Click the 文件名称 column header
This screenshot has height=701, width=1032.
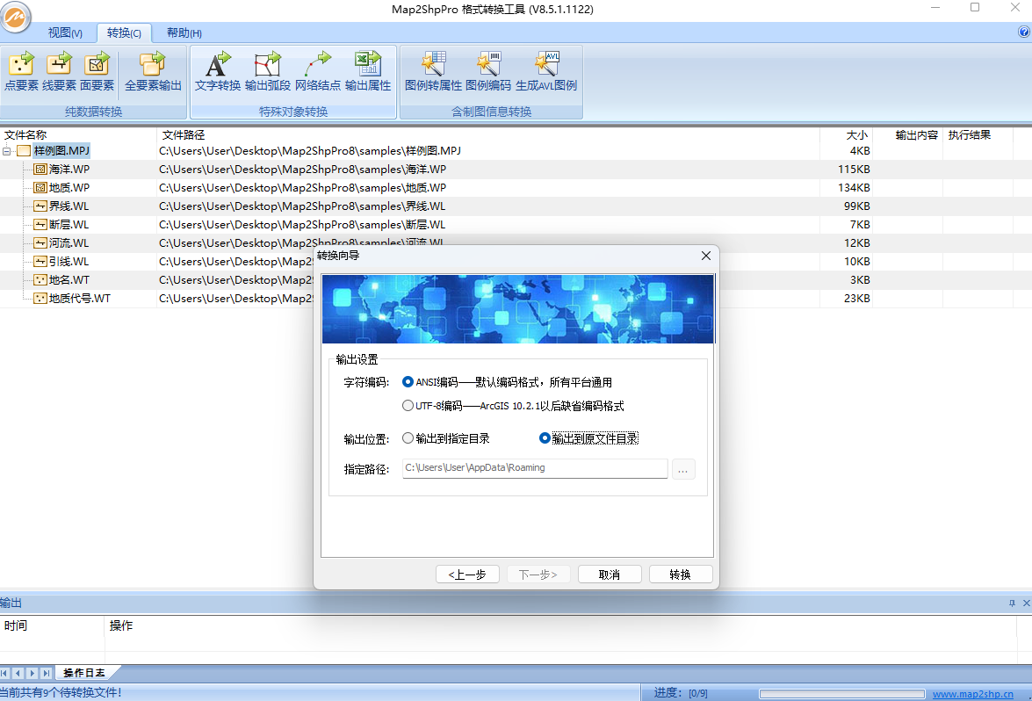point(78,135)
